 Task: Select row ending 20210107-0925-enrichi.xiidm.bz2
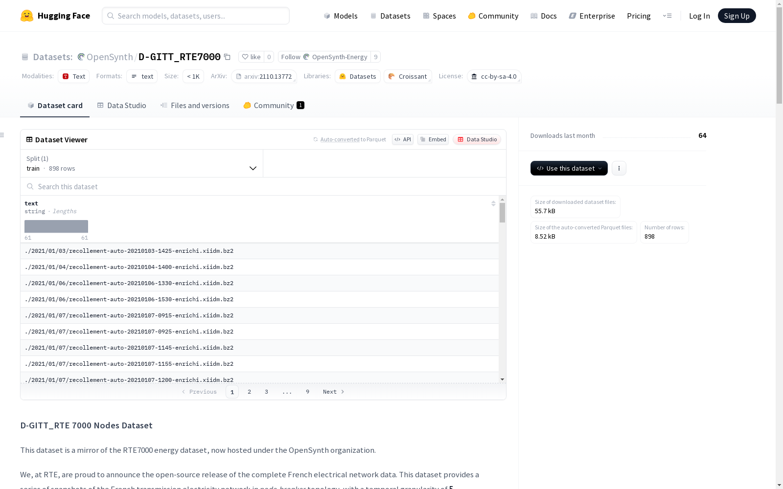pos(259,332)
